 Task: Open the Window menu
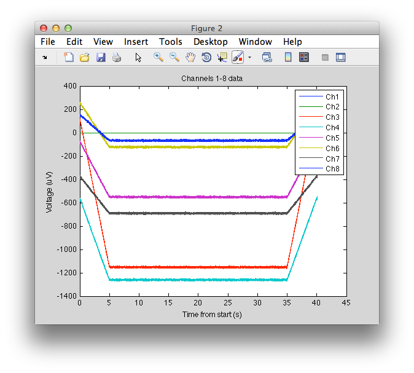[x=256, y=42]
